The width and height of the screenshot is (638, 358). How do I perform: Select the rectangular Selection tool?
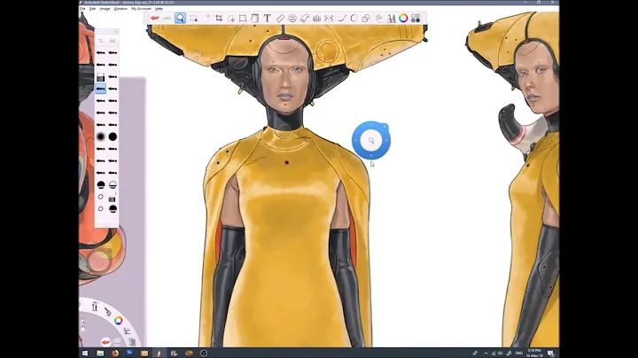point(194,19)
